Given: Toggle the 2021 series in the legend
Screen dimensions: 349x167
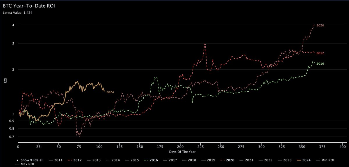Looking at the screenshot, I should click(x=247, y=160).
